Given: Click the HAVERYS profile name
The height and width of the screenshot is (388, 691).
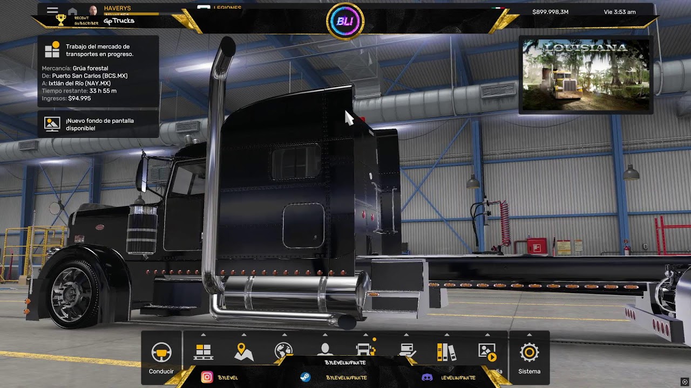Looking at the screenshot, I should click(x=117, y=9).
